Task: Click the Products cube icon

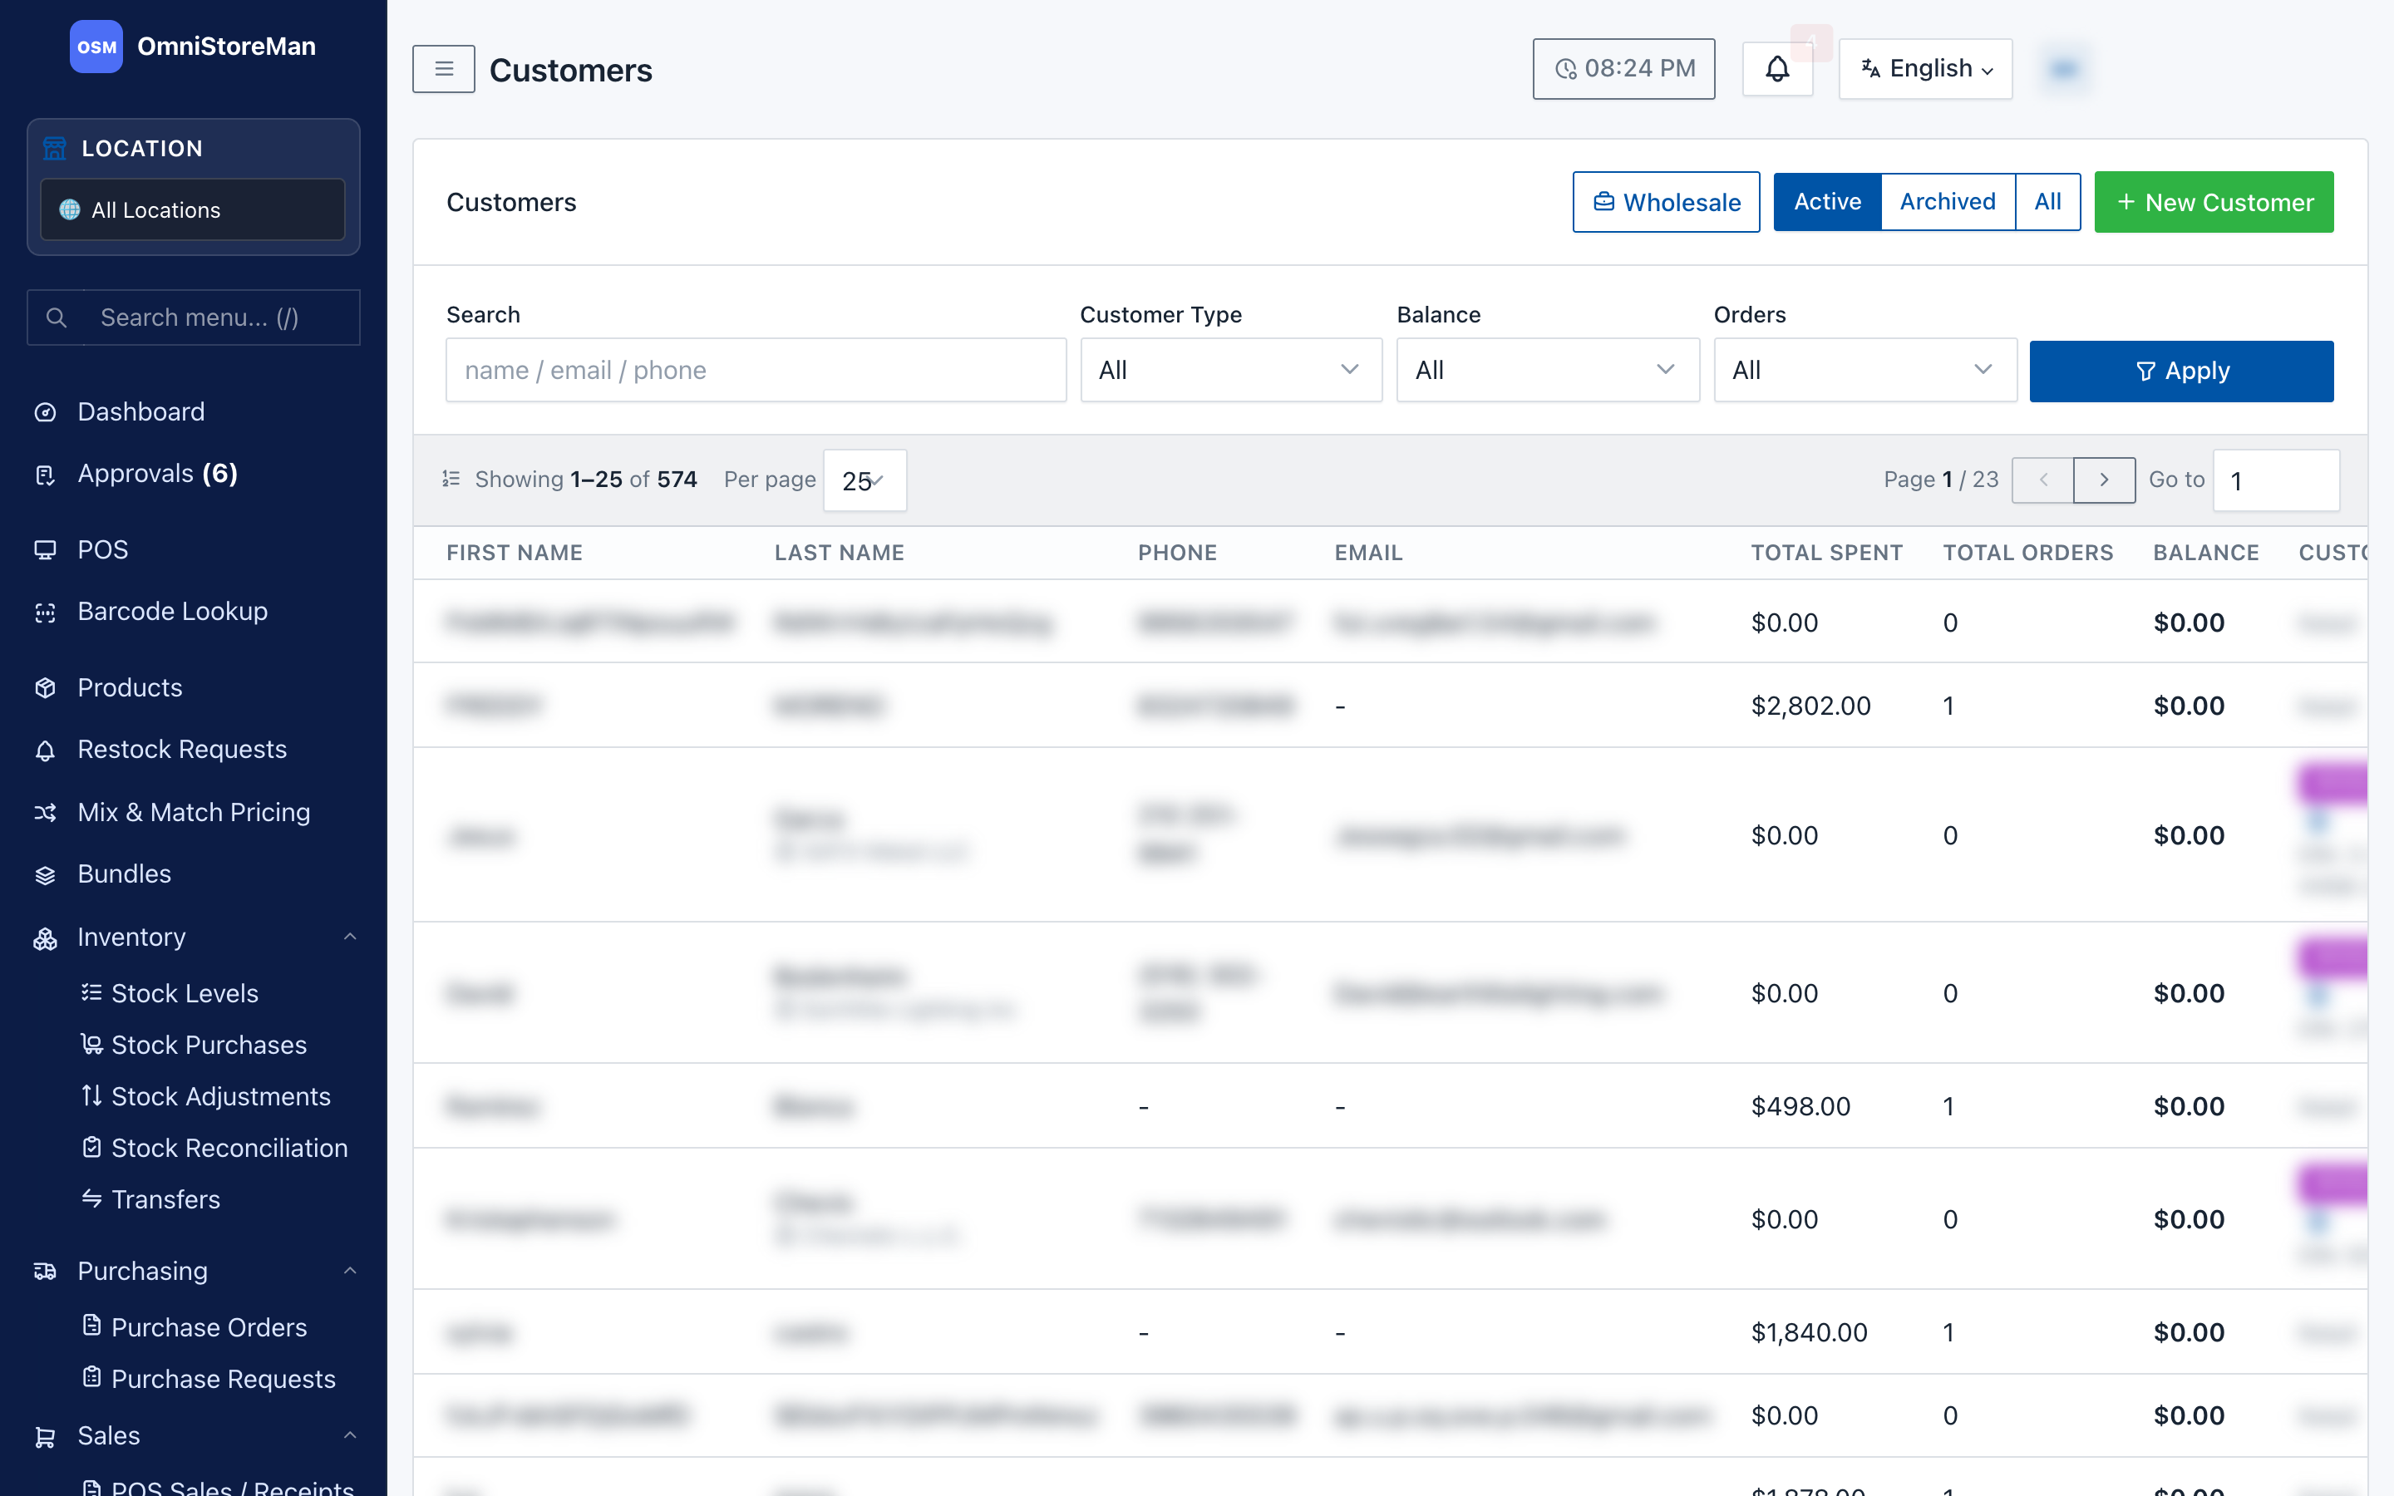Action: click(x=46, y=687)
